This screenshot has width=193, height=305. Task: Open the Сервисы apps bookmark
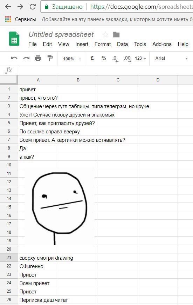[20, 19]
